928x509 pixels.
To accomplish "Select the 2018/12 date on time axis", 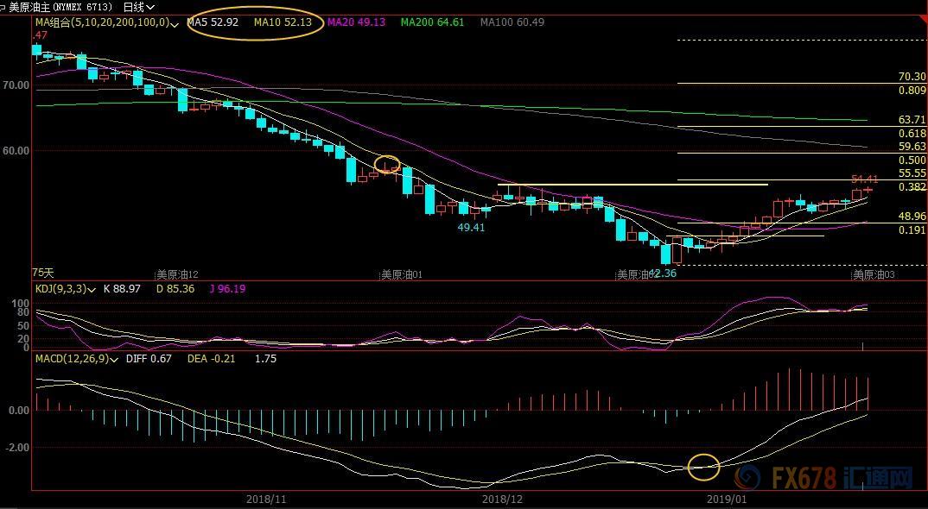I will (x=503, y=499).
